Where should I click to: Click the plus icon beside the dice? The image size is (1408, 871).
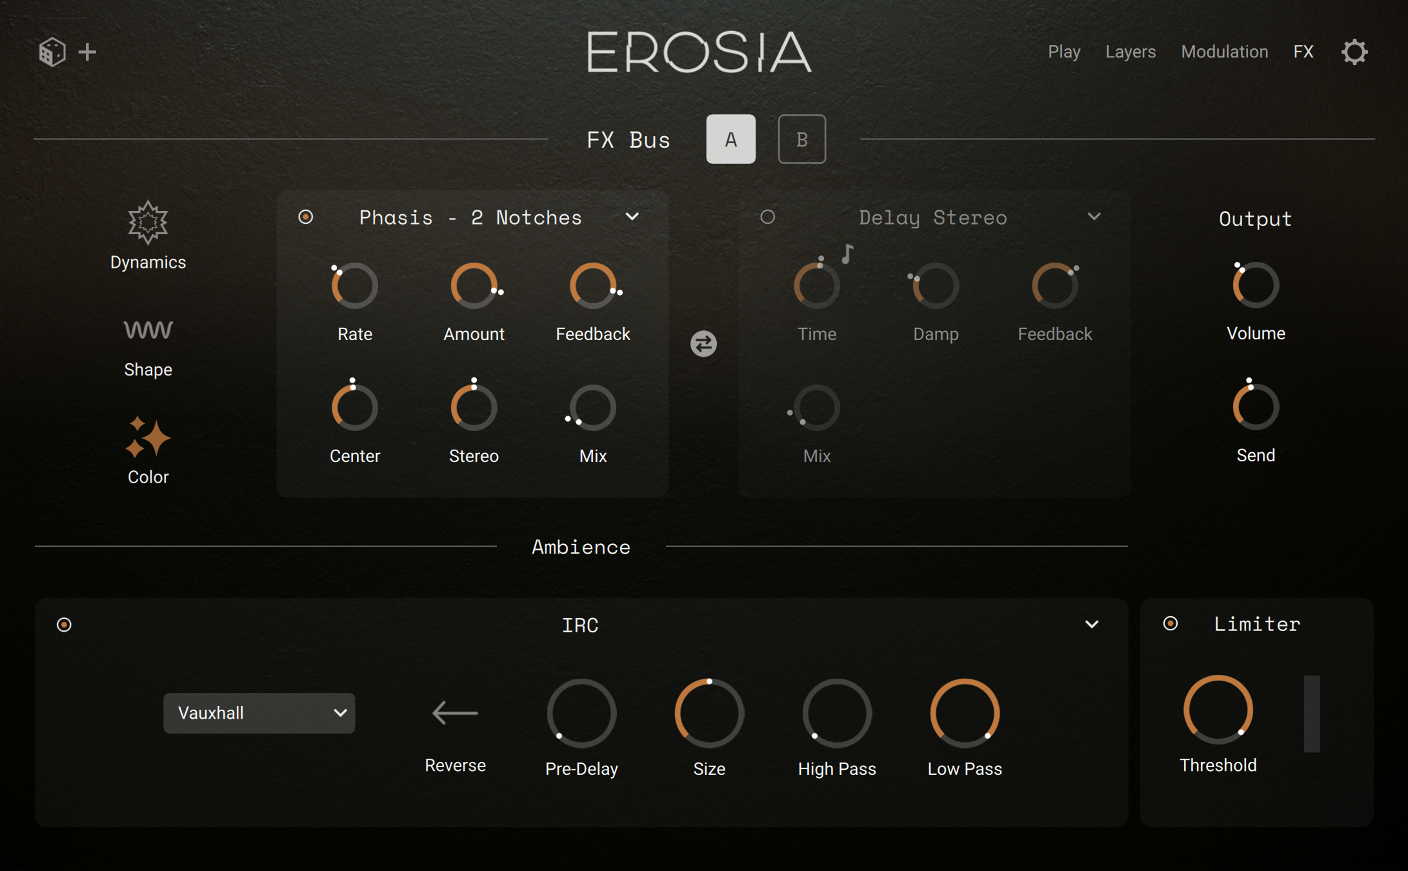click(x=87, y=52)
